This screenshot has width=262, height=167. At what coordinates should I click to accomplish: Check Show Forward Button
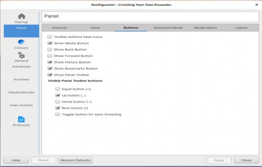tap(50, 56)
